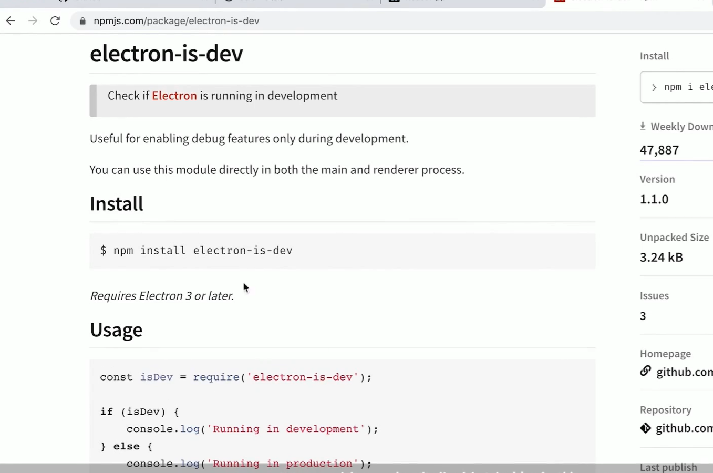Reload the npm package page
713x473 pixels.
tap(55, 21)
